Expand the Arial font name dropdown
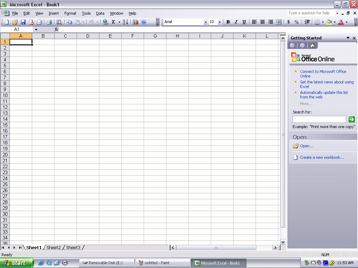Screen dimensions: 358x268 [x=206, y=22]
